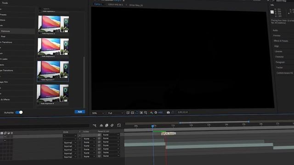Click the reset exposure icon in viewer

[x=156, y=112]
